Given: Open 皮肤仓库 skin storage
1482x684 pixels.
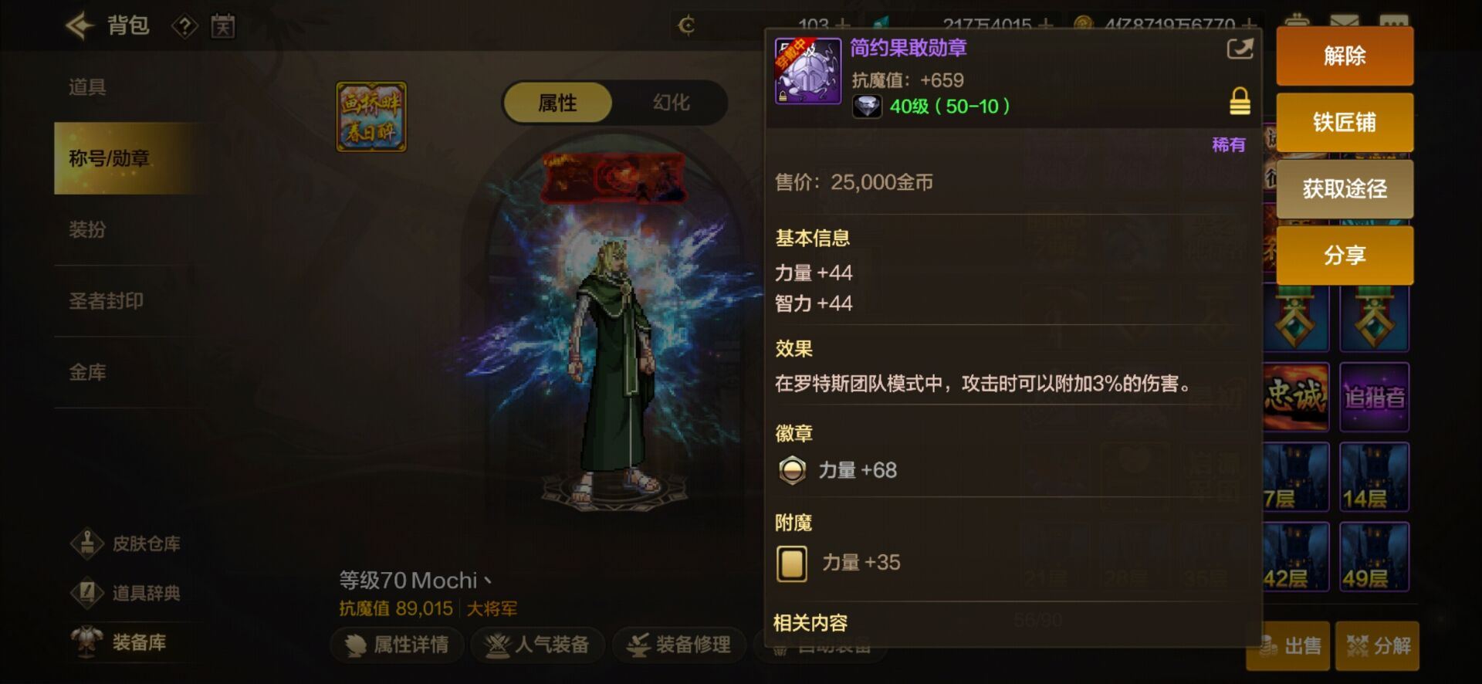Looking at the screenshot, I should pos(126,543).
